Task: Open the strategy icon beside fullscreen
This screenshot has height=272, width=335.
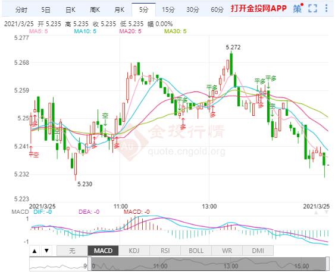Action: pyautogui.click(x=298, y=8)
